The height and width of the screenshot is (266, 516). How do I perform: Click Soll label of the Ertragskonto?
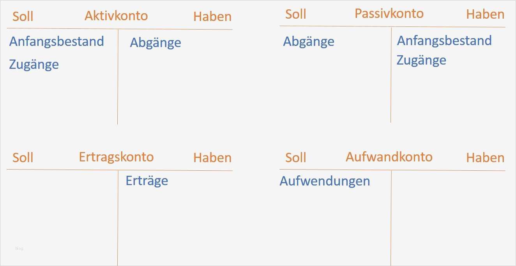coord(23,157)
